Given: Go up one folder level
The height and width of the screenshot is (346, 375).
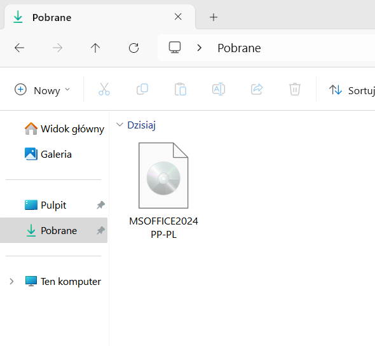Looking at the screenshot, I should (x=95, y=48).
